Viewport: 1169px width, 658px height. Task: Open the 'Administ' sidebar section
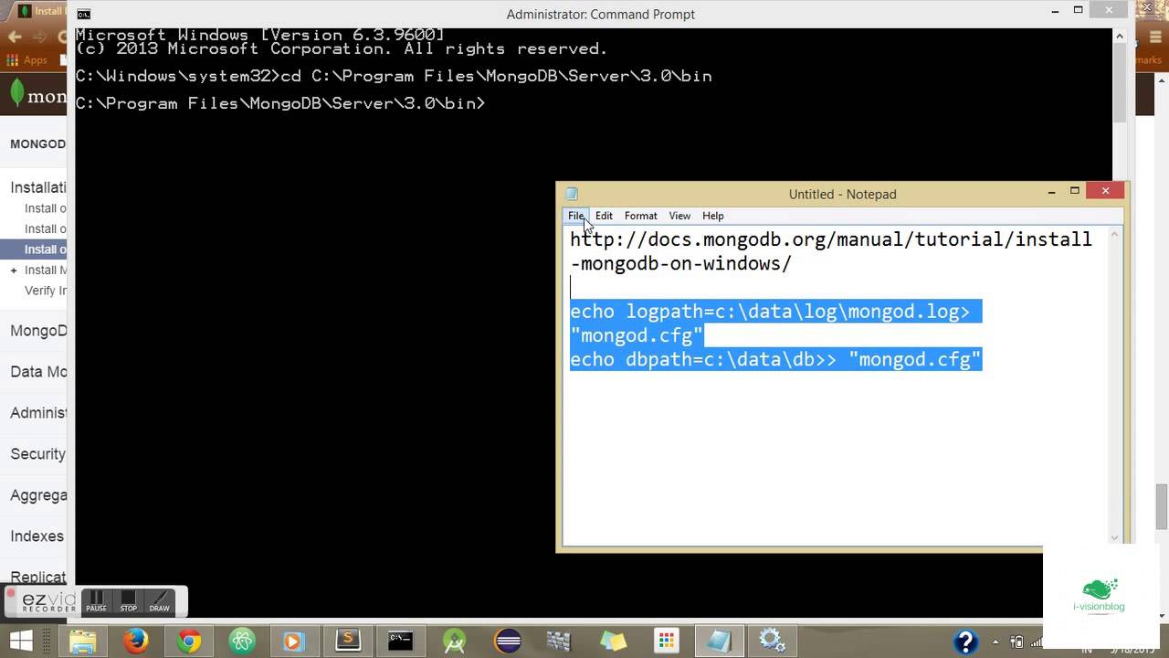coord(38,413)
